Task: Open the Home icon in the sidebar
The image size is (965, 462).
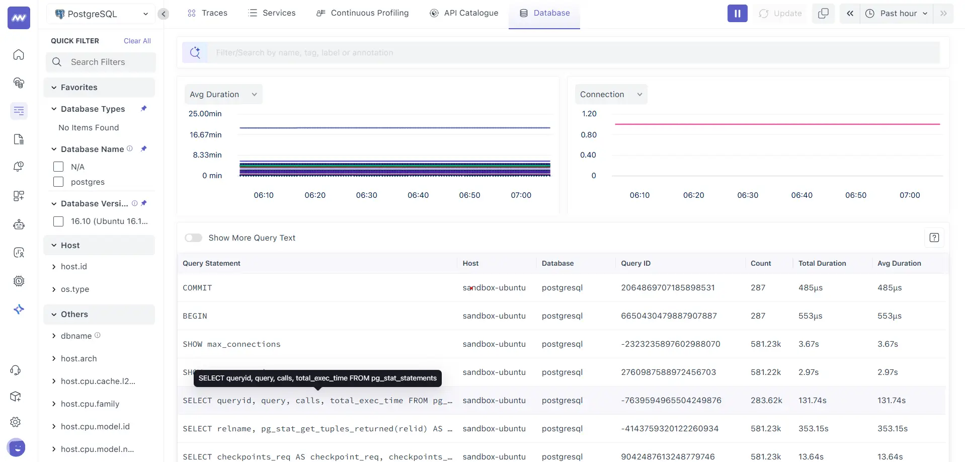Action: point(18,54)
